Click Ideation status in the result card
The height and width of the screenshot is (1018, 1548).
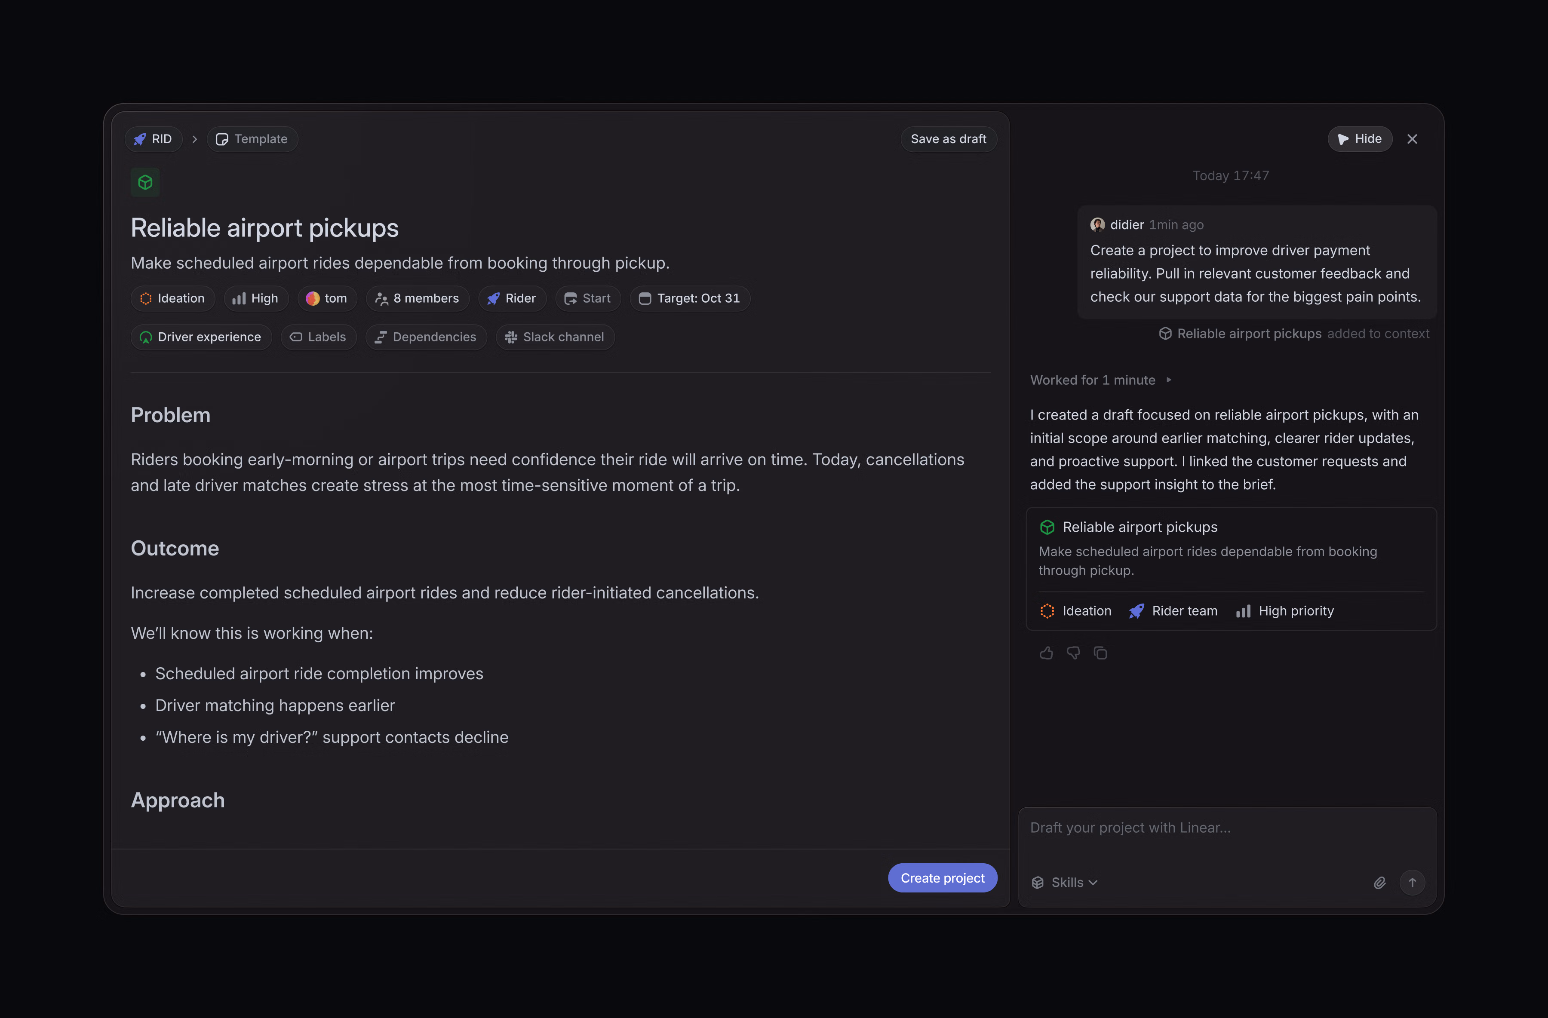tap(1076, 611)
